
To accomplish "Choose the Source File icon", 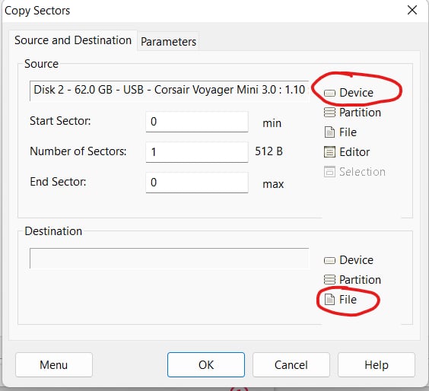I will click(x=329, y=132).
